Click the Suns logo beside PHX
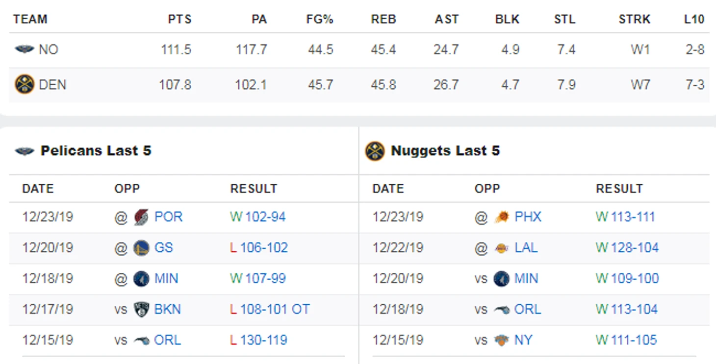The height and width of the screenshot is (364, 716). (501, 217)
